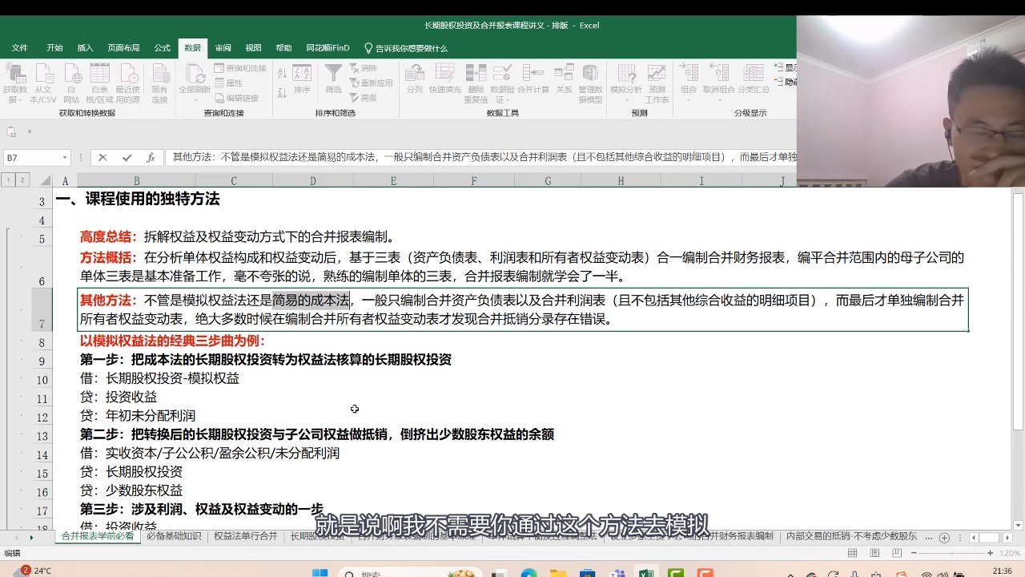Confirm the formula bar entry (checkmark)
The height and width of the screenshot is (577, 1025).
(127, 158)
